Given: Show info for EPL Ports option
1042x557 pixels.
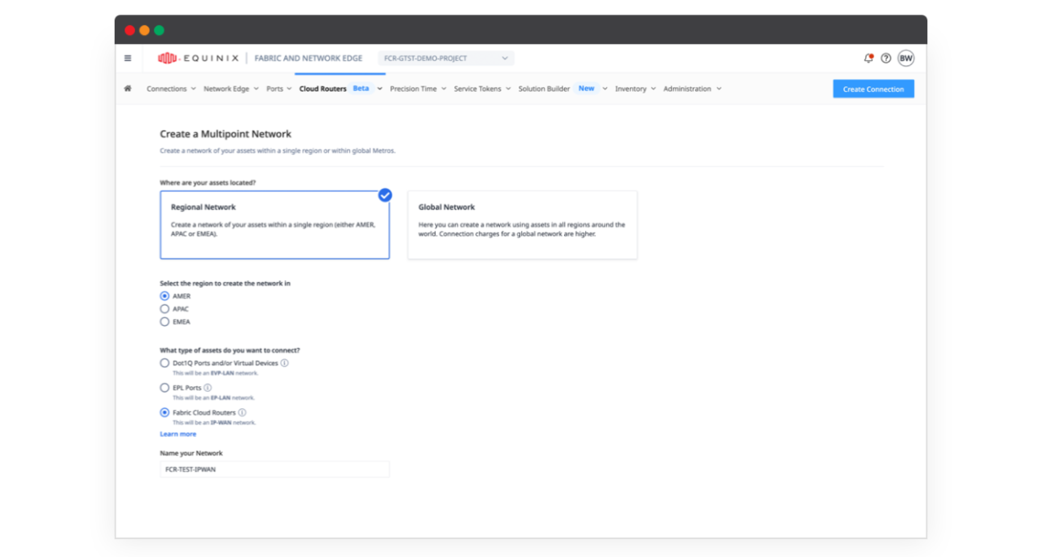Looking at the screenshot, I should pos(208,388).
